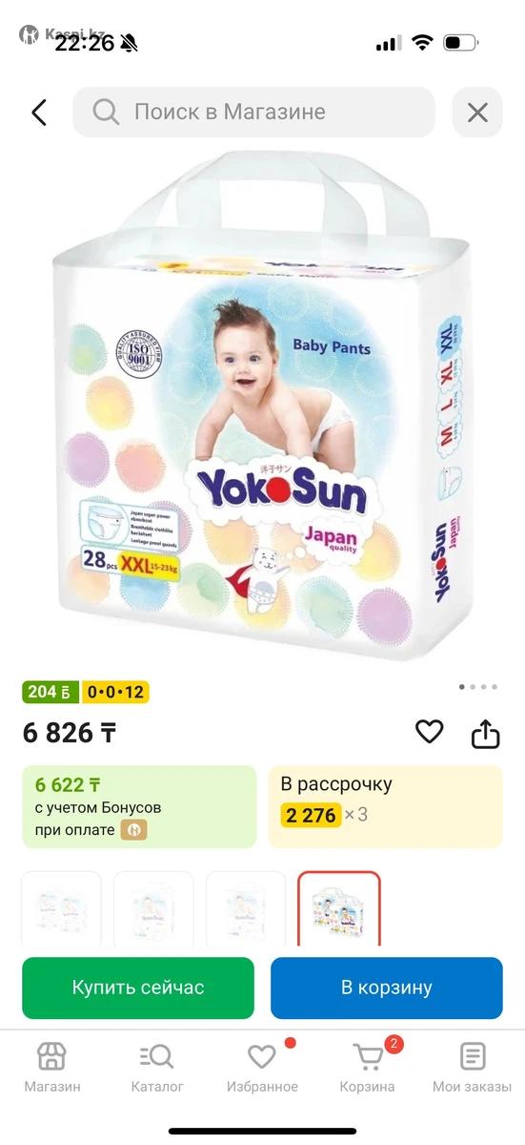The image size is (525, 1145).
Task: Select the first product thumbnail
Action: [61, 907]
